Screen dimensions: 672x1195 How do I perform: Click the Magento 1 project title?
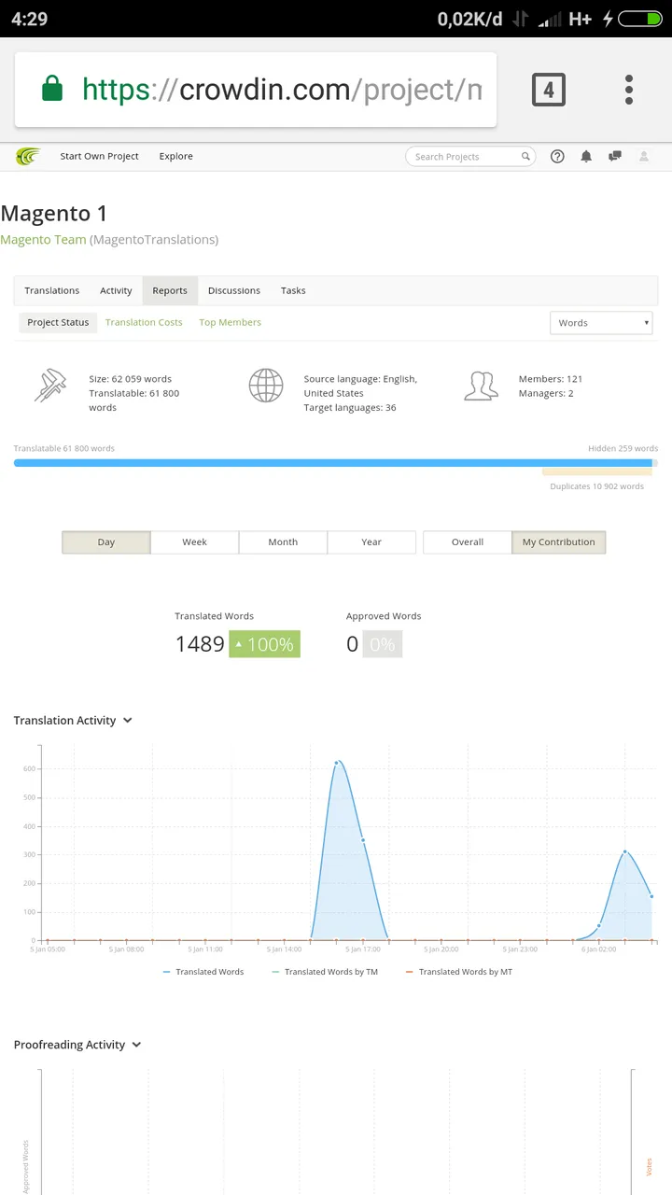(54, 214)
